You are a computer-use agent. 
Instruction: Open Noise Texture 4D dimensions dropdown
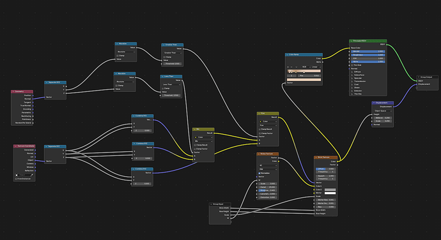click(x=268, y=165)
